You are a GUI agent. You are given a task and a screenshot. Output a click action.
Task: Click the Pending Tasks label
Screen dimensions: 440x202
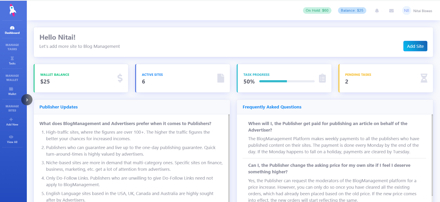[x=358, y=75]
